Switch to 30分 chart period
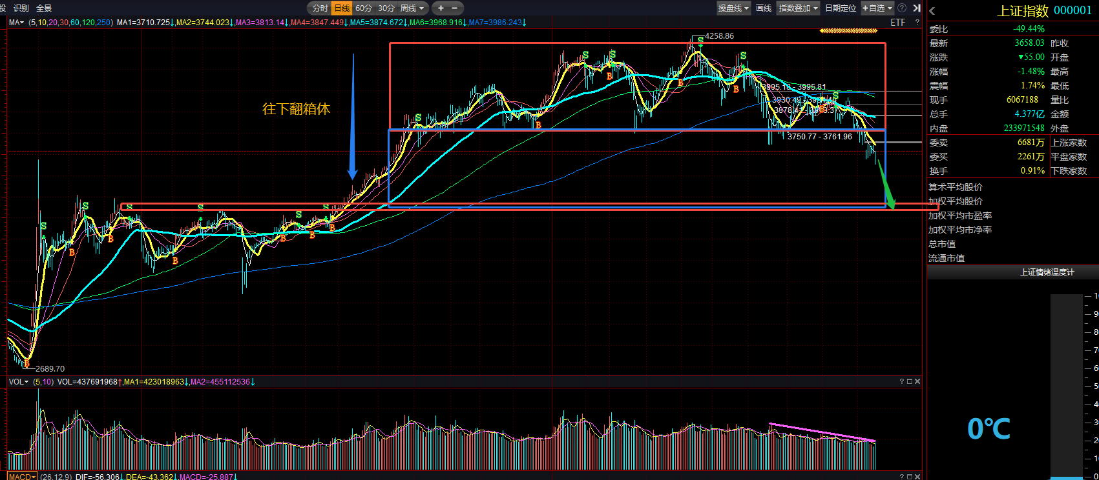 (386, 8)
